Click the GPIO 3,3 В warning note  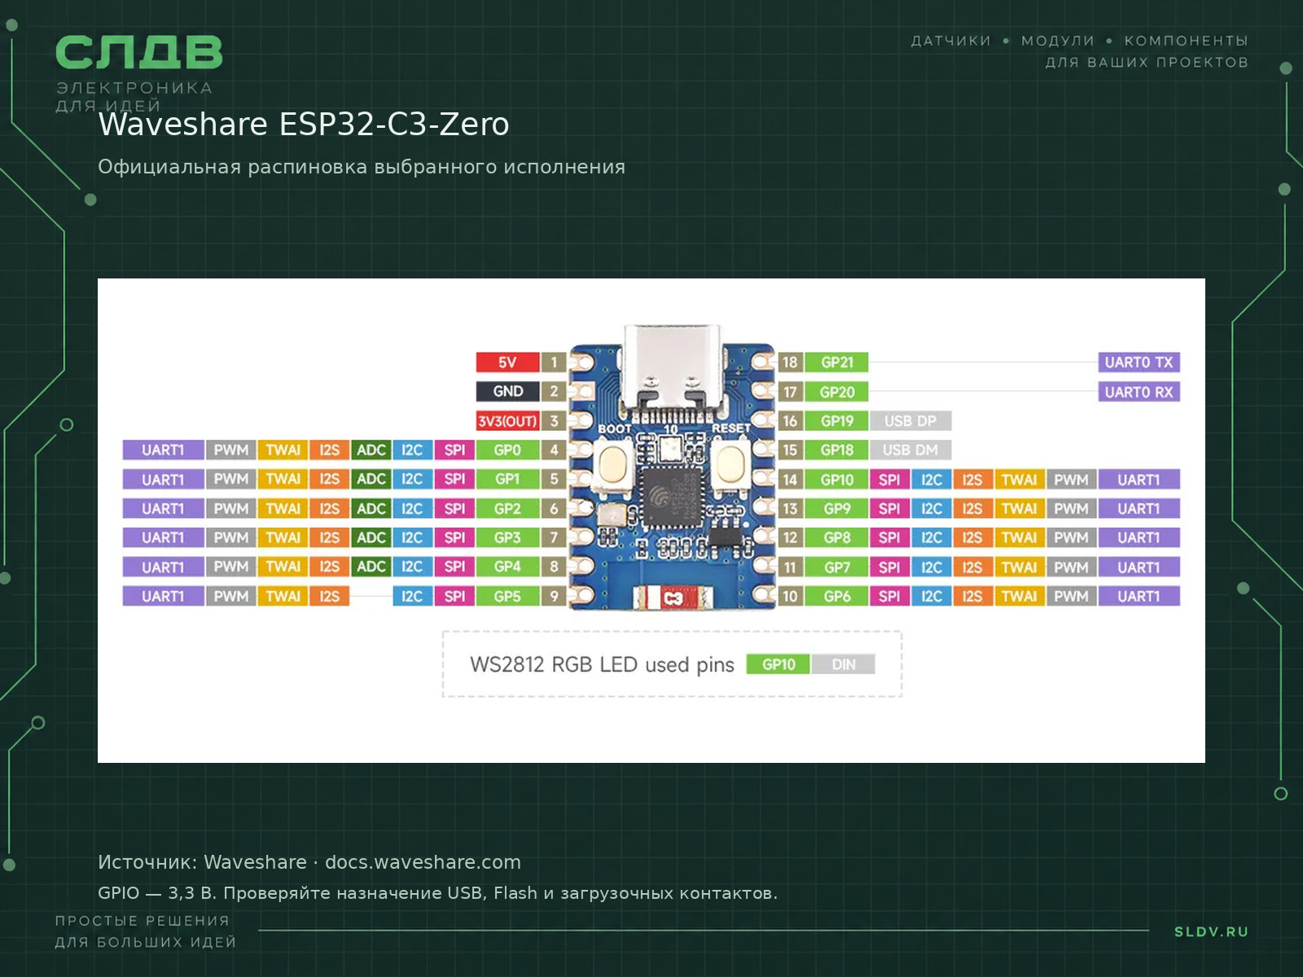pos(437,893)
